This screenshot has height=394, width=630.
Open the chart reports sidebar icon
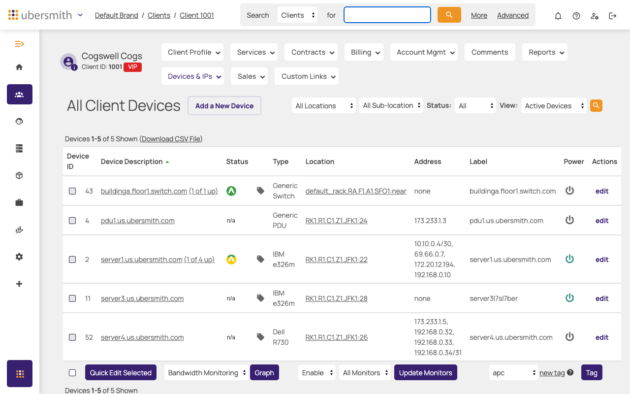[19, 230]
